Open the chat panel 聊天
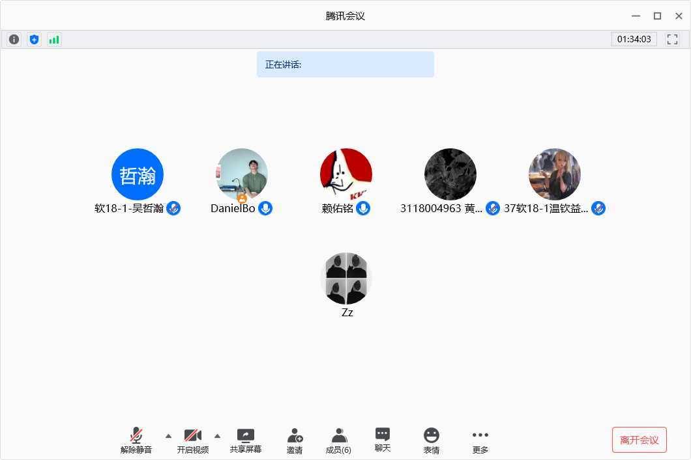The image size is (691, 460). [x=383, y=439]
